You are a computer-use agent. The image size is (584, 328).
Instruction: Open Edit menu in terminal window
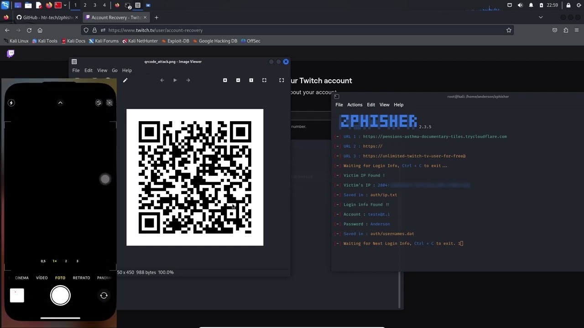(x=371, y=105)
